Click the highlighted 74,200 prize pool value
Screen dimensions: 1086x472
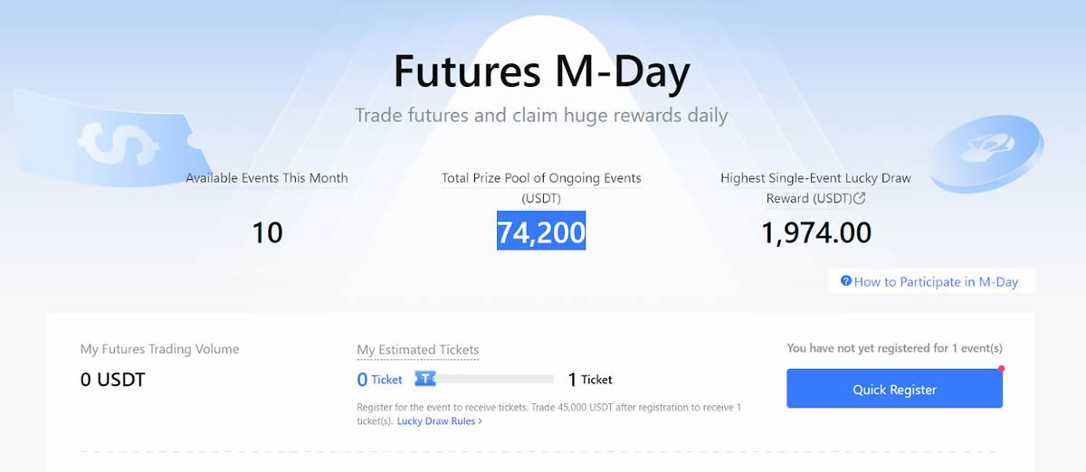pyautogui.click(x=541, y=231)
